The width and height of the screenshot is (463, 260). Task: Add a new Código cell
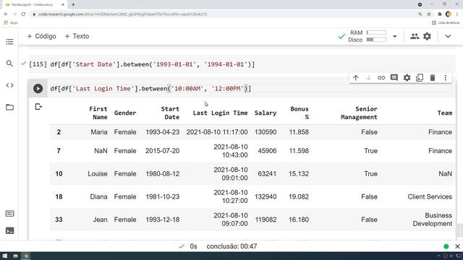(41, 36)
